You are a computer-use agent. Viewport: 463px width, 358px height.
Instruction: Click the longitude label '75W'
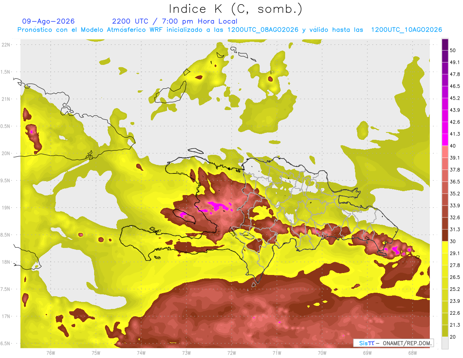pos(96,353)
